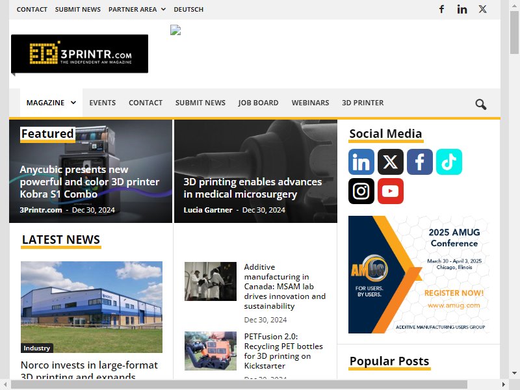The image size is (520, 390).
Task: Click the Social Media heading
Action: coord(385,134)
